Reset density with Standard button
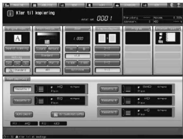Screen dimensions: 183x139 click(47, 56)
